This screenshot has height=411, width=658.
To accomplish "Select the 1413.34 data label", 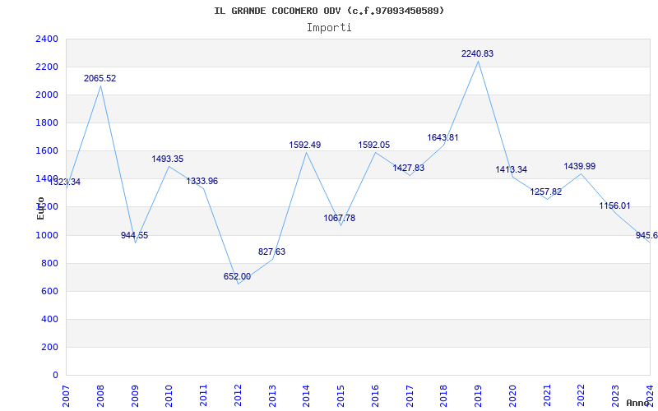I will click(x=511, y=169).
